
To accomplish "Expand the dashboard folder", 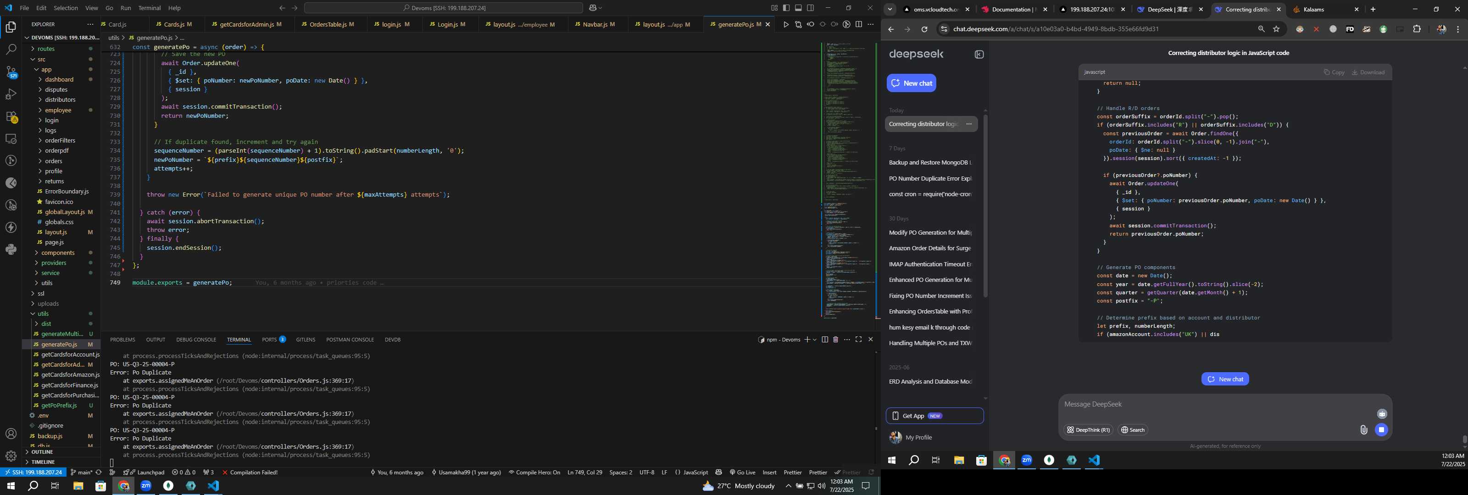I will point(59,80).
